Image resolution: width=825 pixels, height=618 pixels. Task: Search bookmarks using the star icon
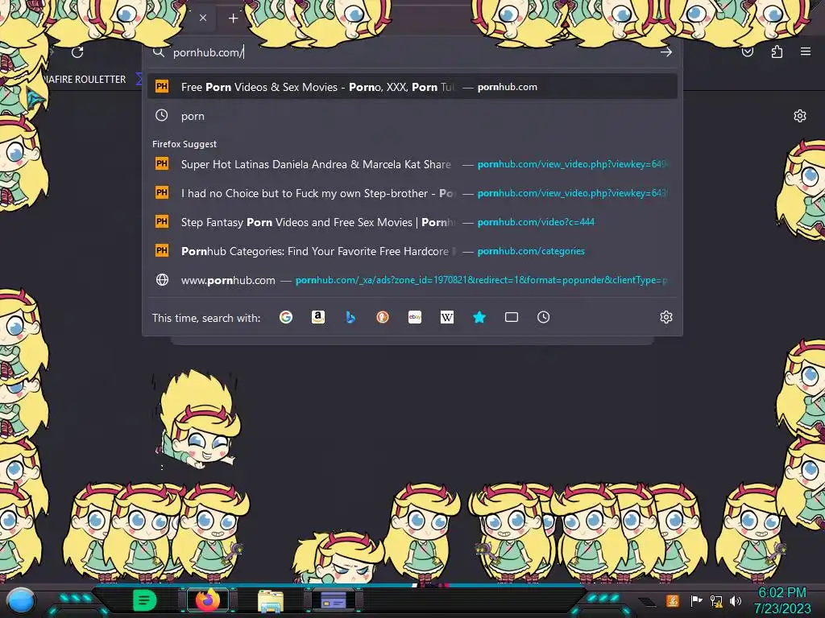click(x=479, y=317)
